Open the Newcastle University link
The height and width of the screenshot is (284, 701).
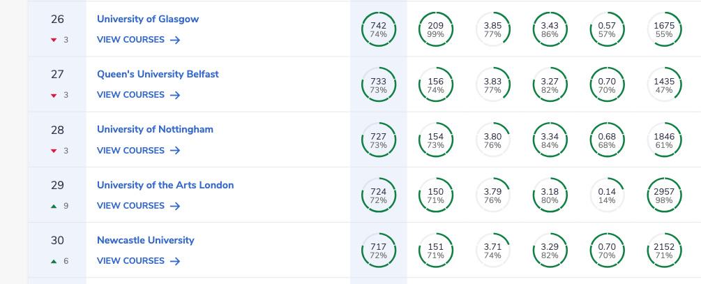tap(145, 240)
